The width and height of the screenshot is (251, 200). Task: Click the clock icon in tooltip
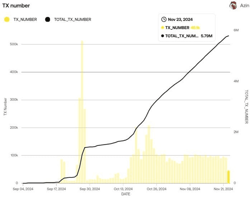tap(164, 19)
